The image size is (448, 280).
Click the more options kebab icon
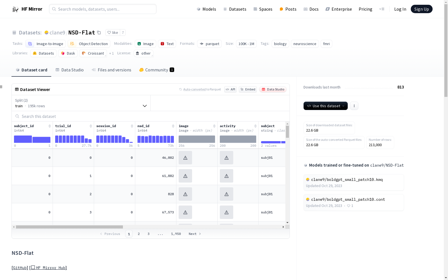click(x=354, y=106)
